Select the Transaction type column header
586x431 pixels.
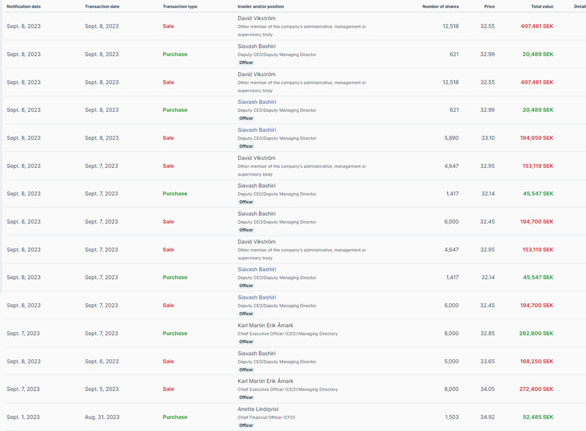point(180,6)
